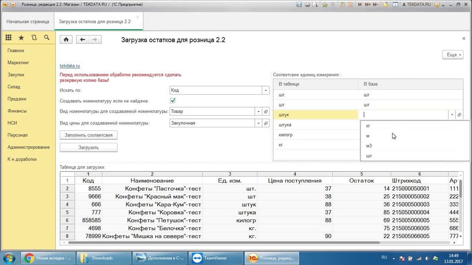
Task: Open the 1C main menu icon
Action: (x=5, y=4)
